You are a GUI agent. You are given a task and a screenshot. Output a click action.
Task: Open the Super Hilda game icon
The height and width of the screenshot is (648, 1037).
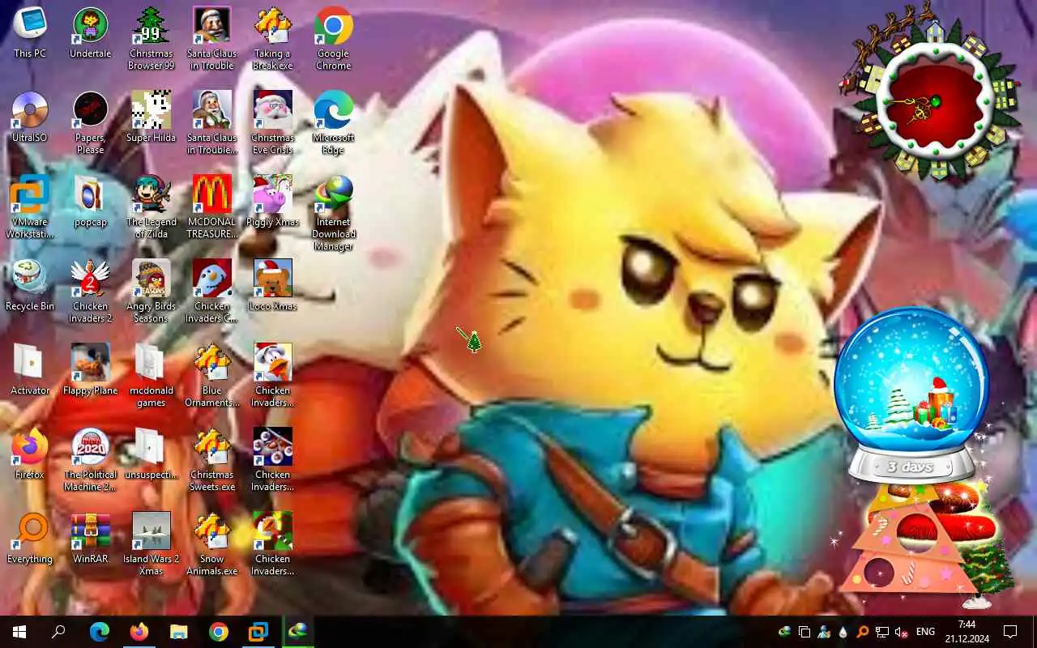point(151,117)
